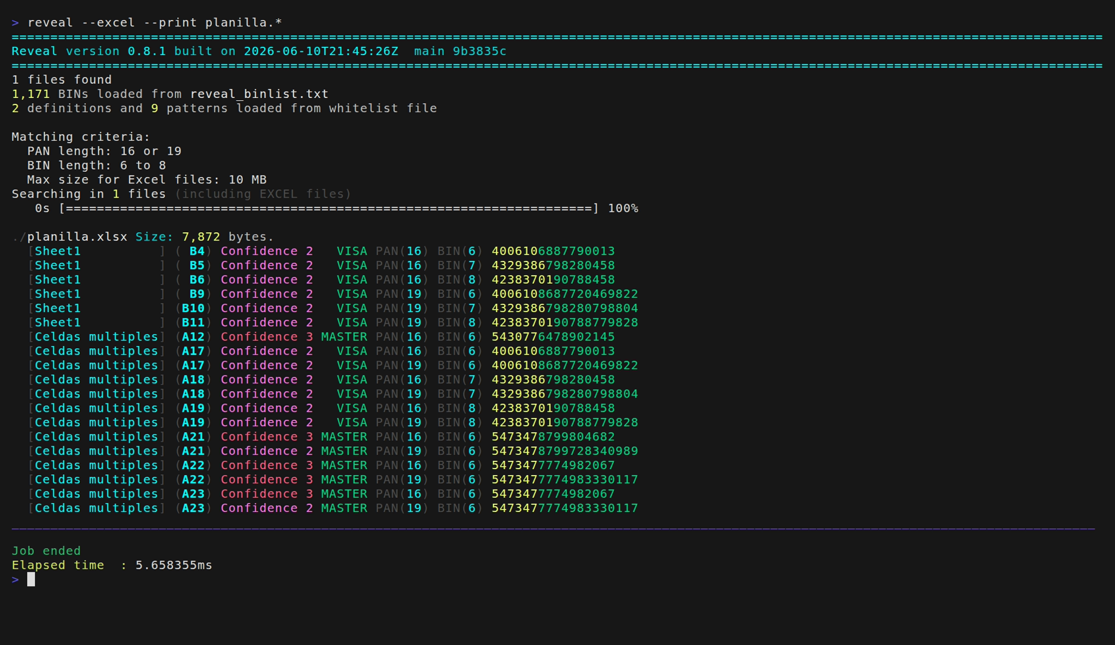Select cell reference B10
The image size is (1115, 645).
[x=193, y=308]
